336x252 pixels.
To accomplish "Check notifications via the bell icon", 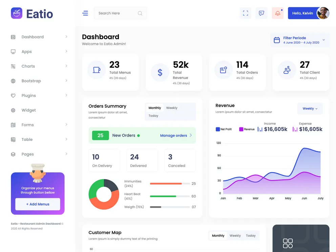I will (277, 13).
